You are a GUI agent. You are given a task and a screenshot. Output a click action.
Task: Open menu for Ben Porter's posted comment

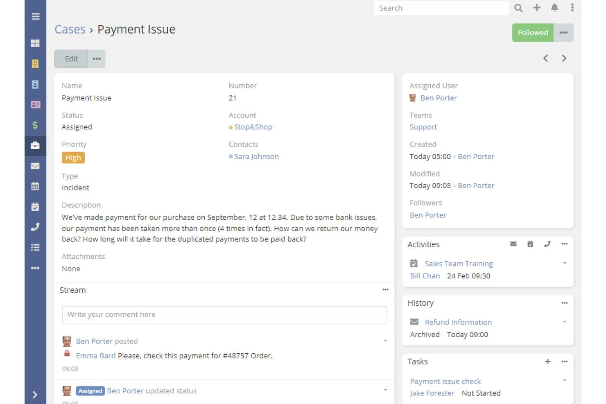pos(385,341)
